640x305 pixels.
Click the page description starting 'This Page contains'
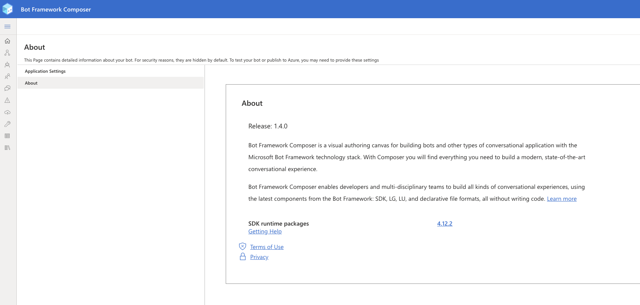tap(202, 60)
